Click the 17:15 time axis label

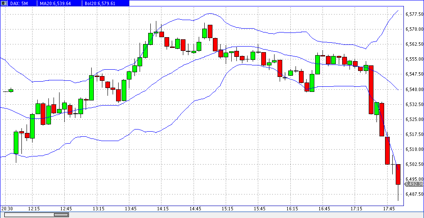click(357, 209)
